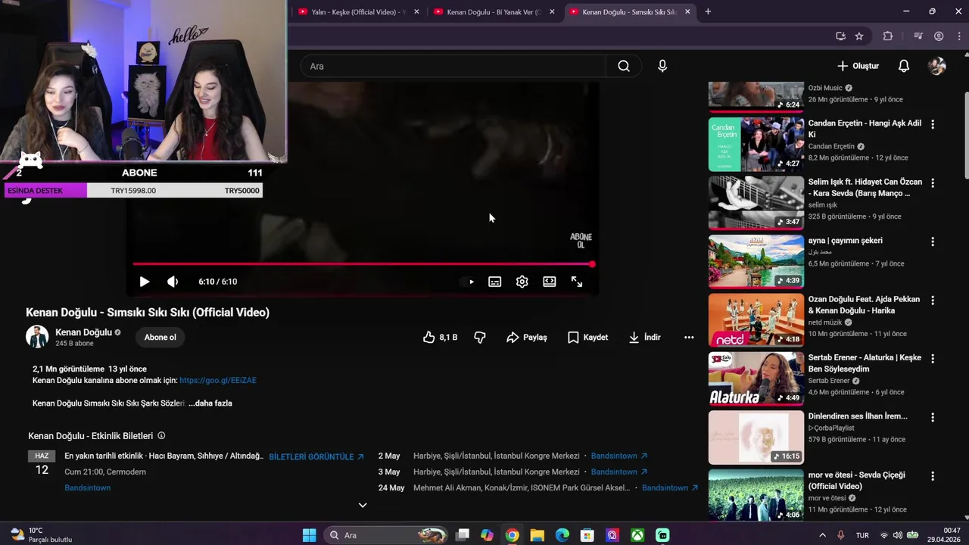Open File Explorer from taskbar
The height and width of the screenshot is (545, 969).
537,535
